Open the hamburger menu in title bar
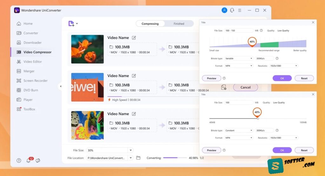Image resolution: width=325 pixels, height=176 pixels. pos(240,10)
